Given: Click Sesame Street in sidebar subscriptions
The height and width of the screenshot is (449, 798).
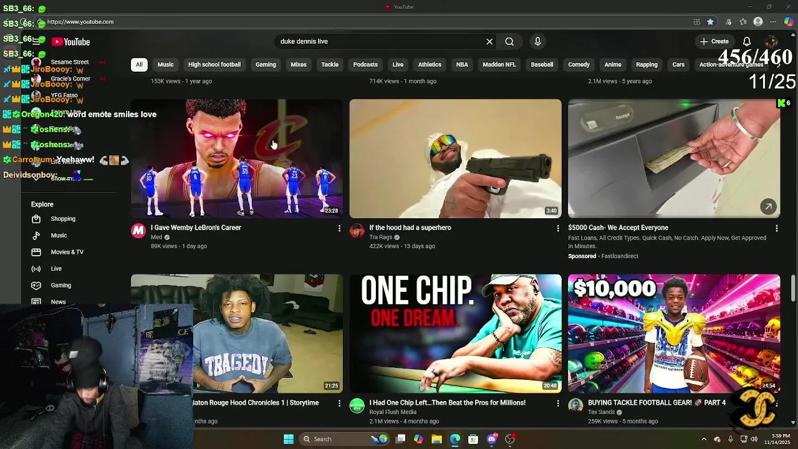Looking at the screenshot, I should (70, 62).
